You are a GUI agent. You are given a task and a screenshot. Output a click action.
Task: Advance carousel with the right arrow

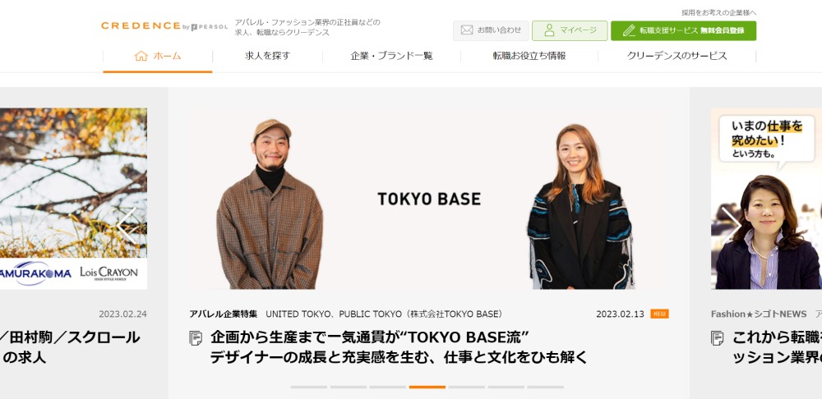[731, 226]
